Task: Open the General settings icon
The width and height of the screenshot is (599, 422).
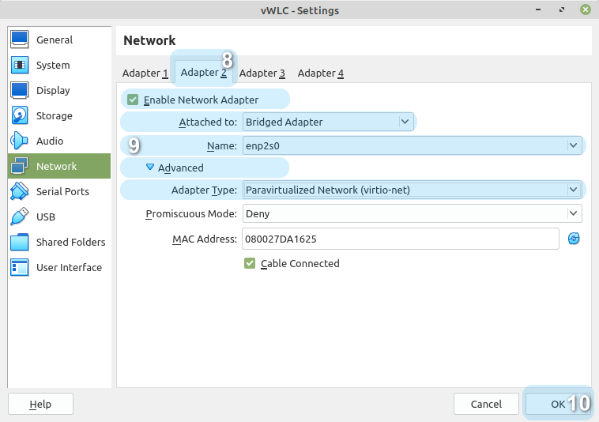Action: click(x=20, y=40)
